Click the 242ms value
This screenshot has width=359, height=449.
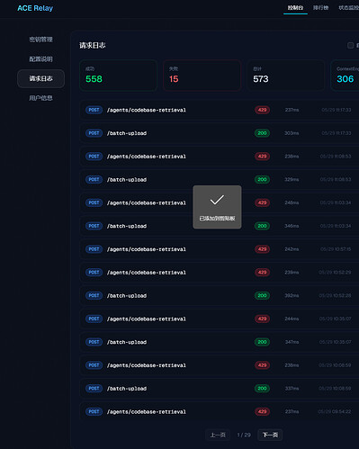(x=292, y=249)
